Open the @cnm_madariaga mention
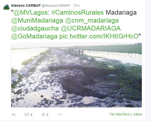This screenshot has width=151, height=122. pos(92,21)
